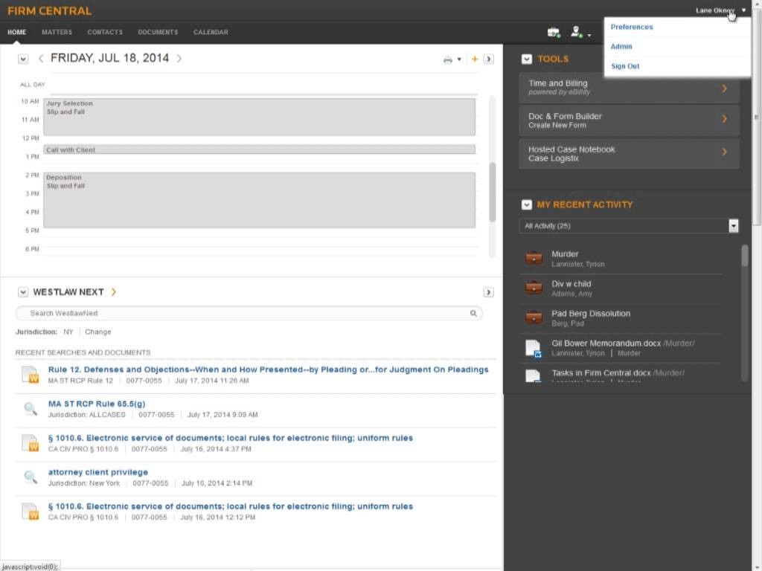Click the WestlawNext search magnifier icon

coord(473,314)
